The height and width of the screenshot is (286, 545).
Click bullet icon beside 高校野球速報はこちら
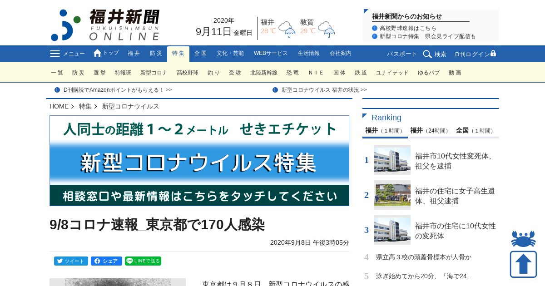coord(375,28)
